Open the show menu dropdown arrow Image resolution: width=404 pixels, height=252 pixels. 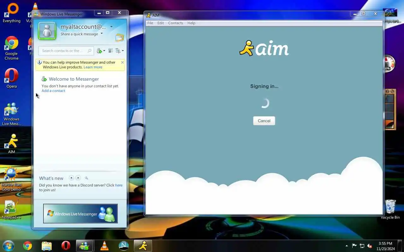click(x=123, y=51)
